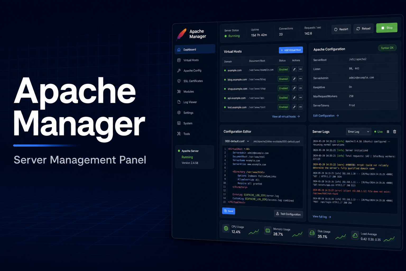Open View full log link

(322, 217)
